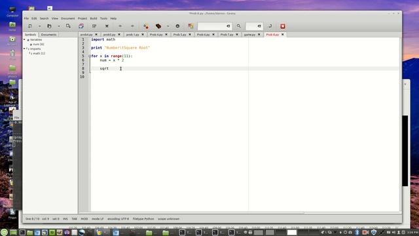Viewport: 419px width, 236px height.
Task: Close current file with toolbar X icon
Action: click(107, 26)
